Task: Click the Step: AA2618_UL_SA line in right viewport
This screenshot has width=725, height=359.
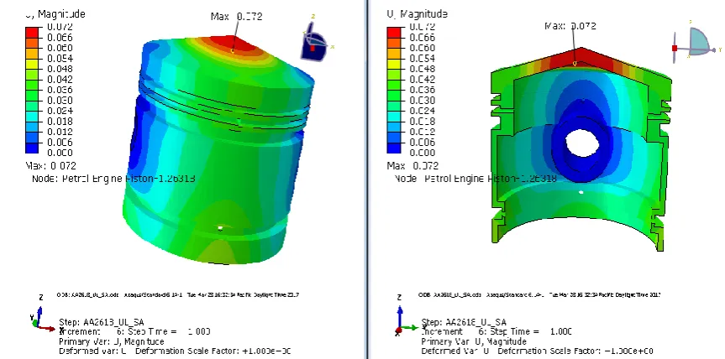Action: point(464,322)
